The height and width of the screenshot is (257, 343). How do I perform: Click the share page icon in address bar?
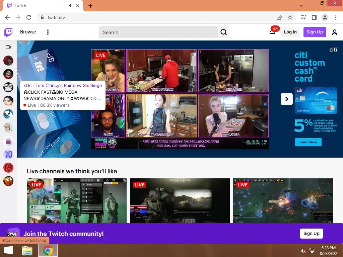[x=279, y=17]
